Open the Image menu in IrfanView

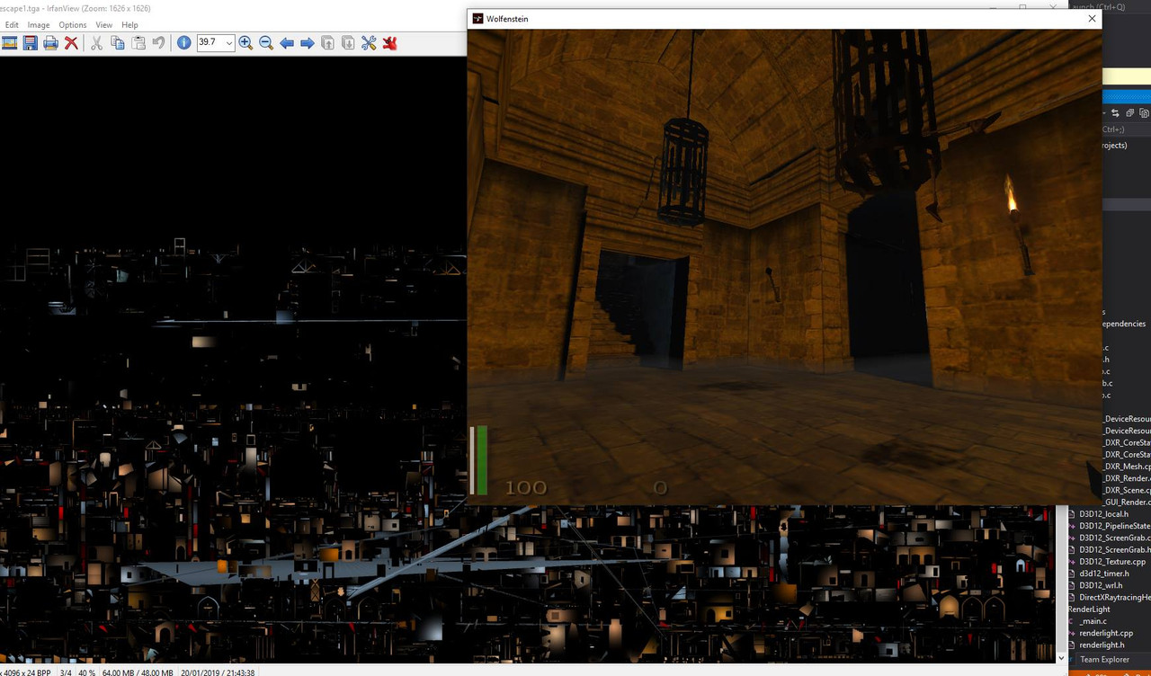click(x=39, y=25)
